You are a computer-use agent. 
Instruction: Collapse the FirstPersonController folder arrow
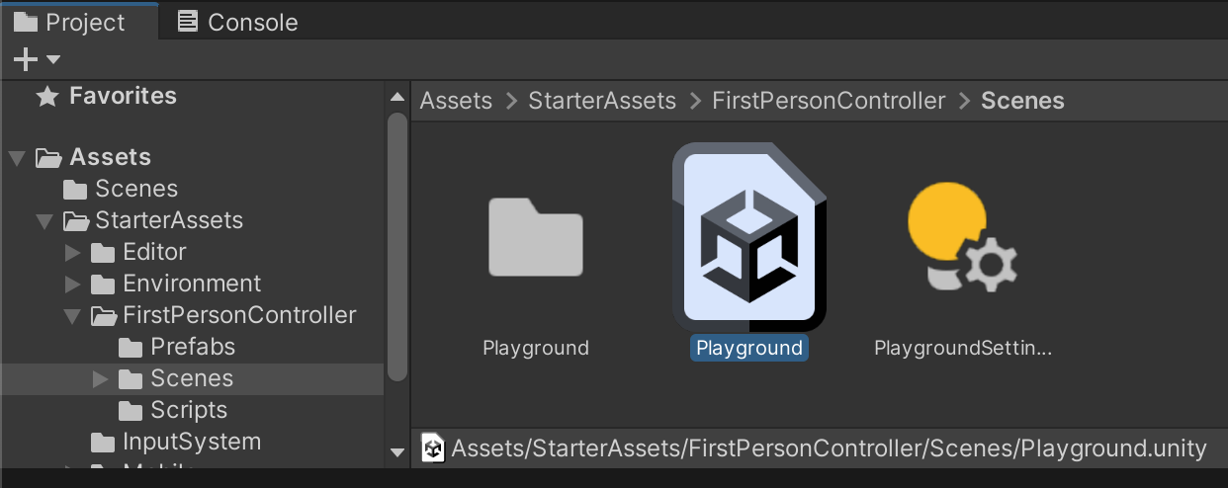pos(71,316)
